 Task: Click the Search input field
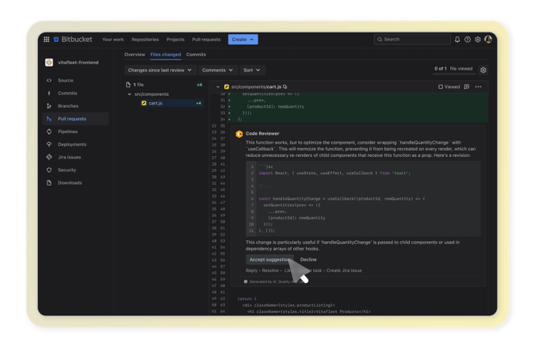tap(412, 40)
